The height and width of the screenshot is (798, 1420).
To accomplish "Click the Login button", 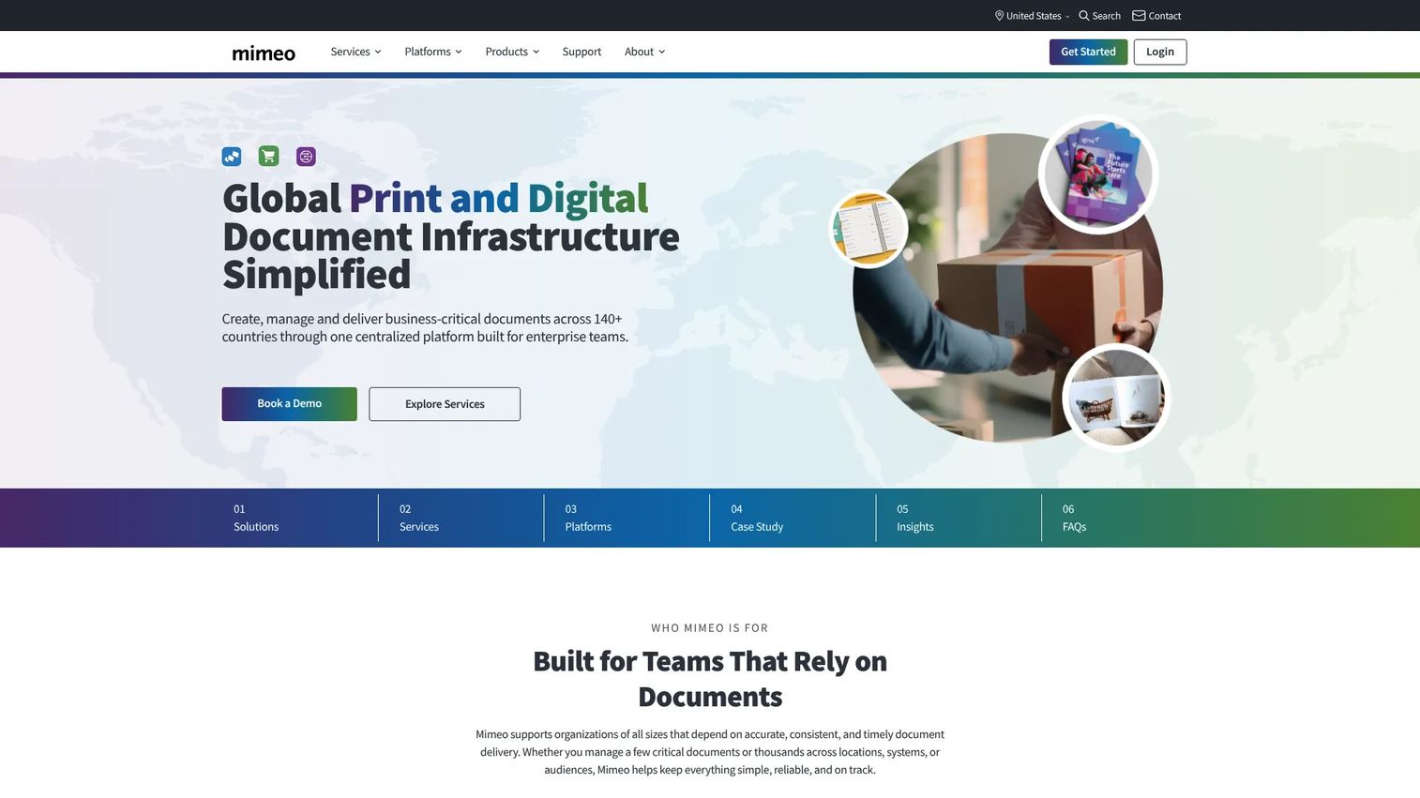I will coord(1160,52).
